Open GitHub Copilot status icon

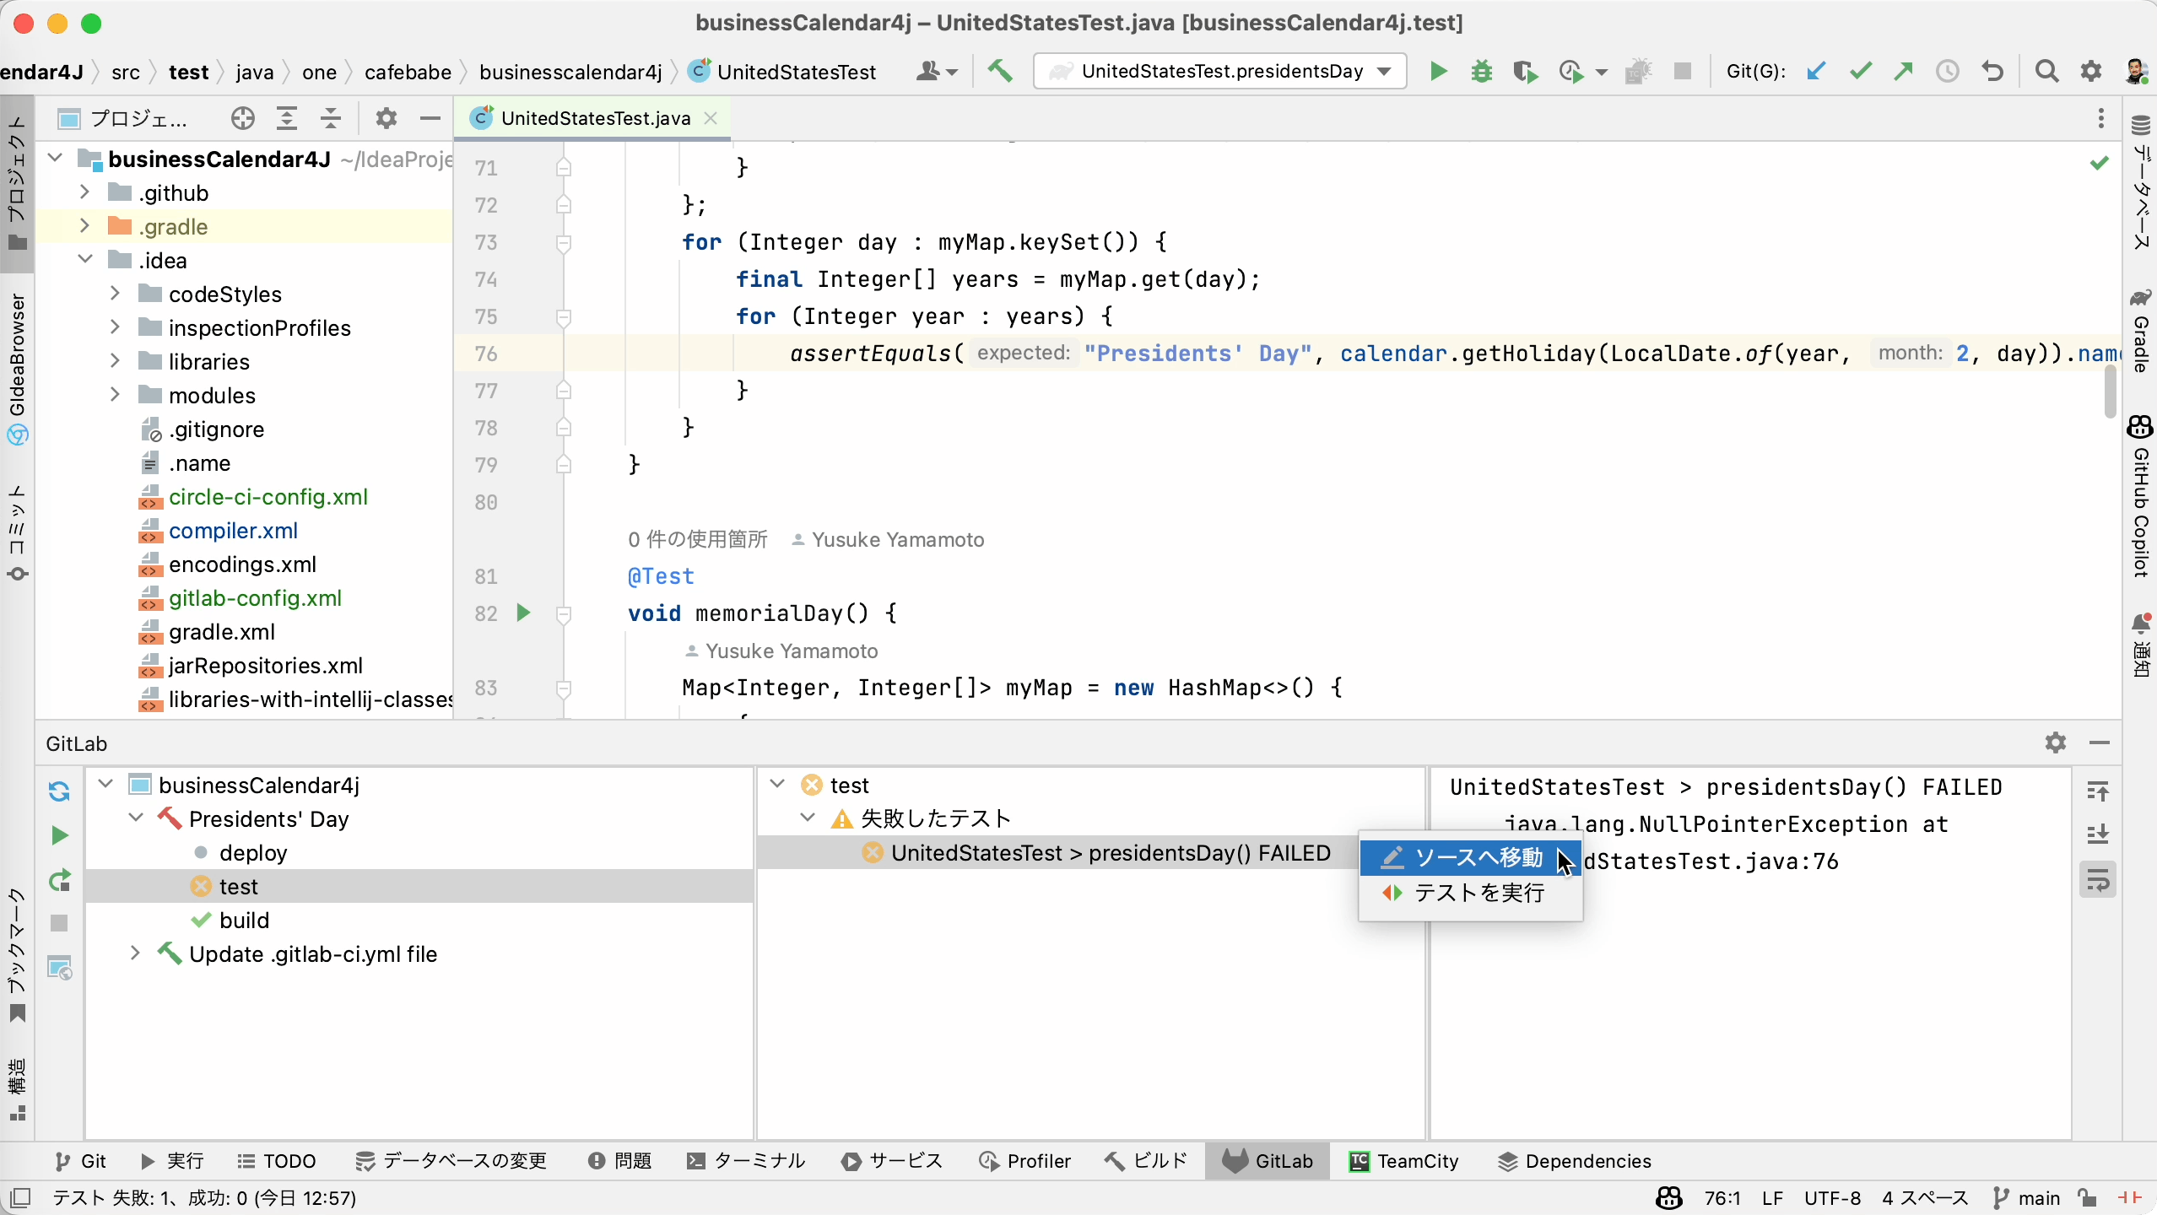click(1669, 1198)
